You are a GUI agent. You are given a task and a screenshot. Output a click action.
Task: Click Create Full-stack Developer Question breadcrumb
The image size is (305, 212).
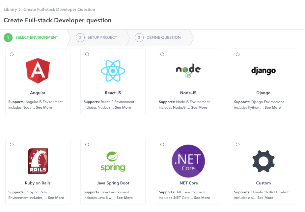click(59, 10)
